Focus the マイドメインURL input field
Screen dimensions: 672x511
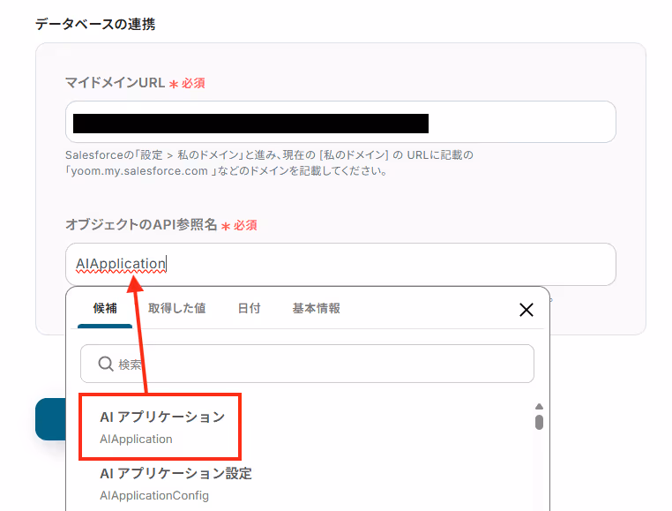pyautogui.click(x=340, y=122)
